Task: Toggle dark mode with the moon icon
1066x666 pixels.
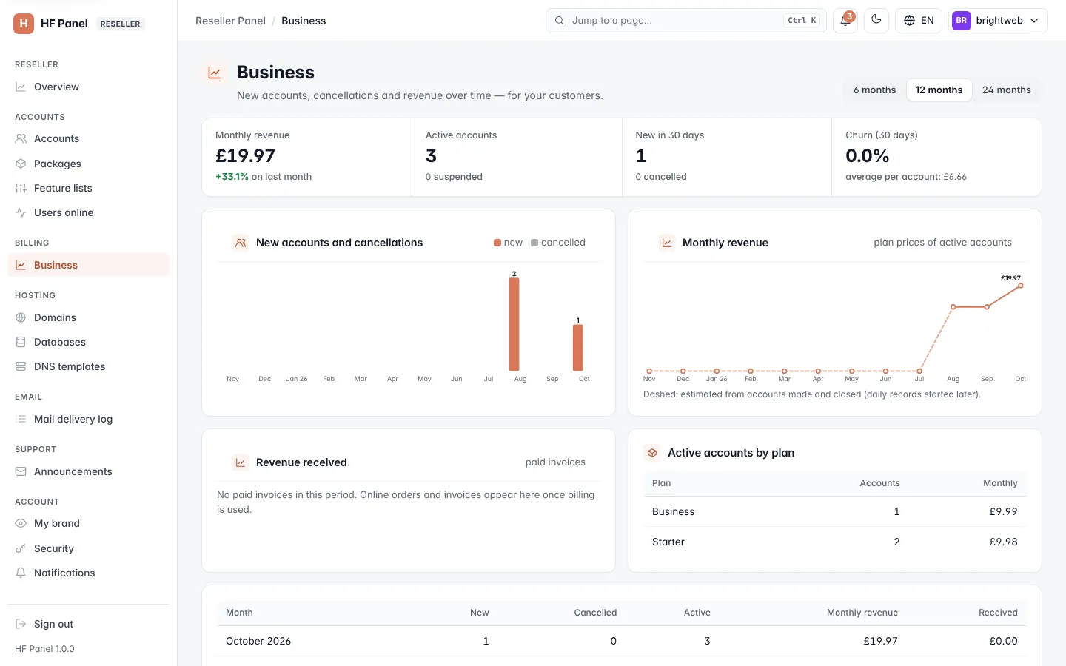Action: pos(876,20)
